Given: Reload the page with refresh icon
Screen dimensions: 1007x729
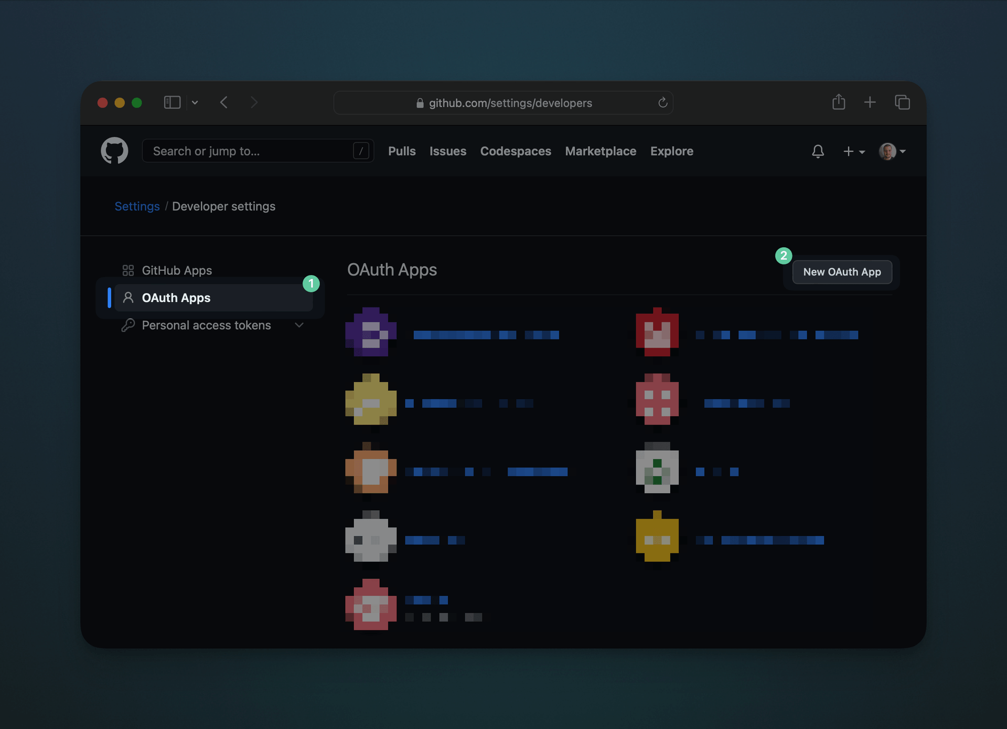Looking at the screenshot, I should click(662, 103).
